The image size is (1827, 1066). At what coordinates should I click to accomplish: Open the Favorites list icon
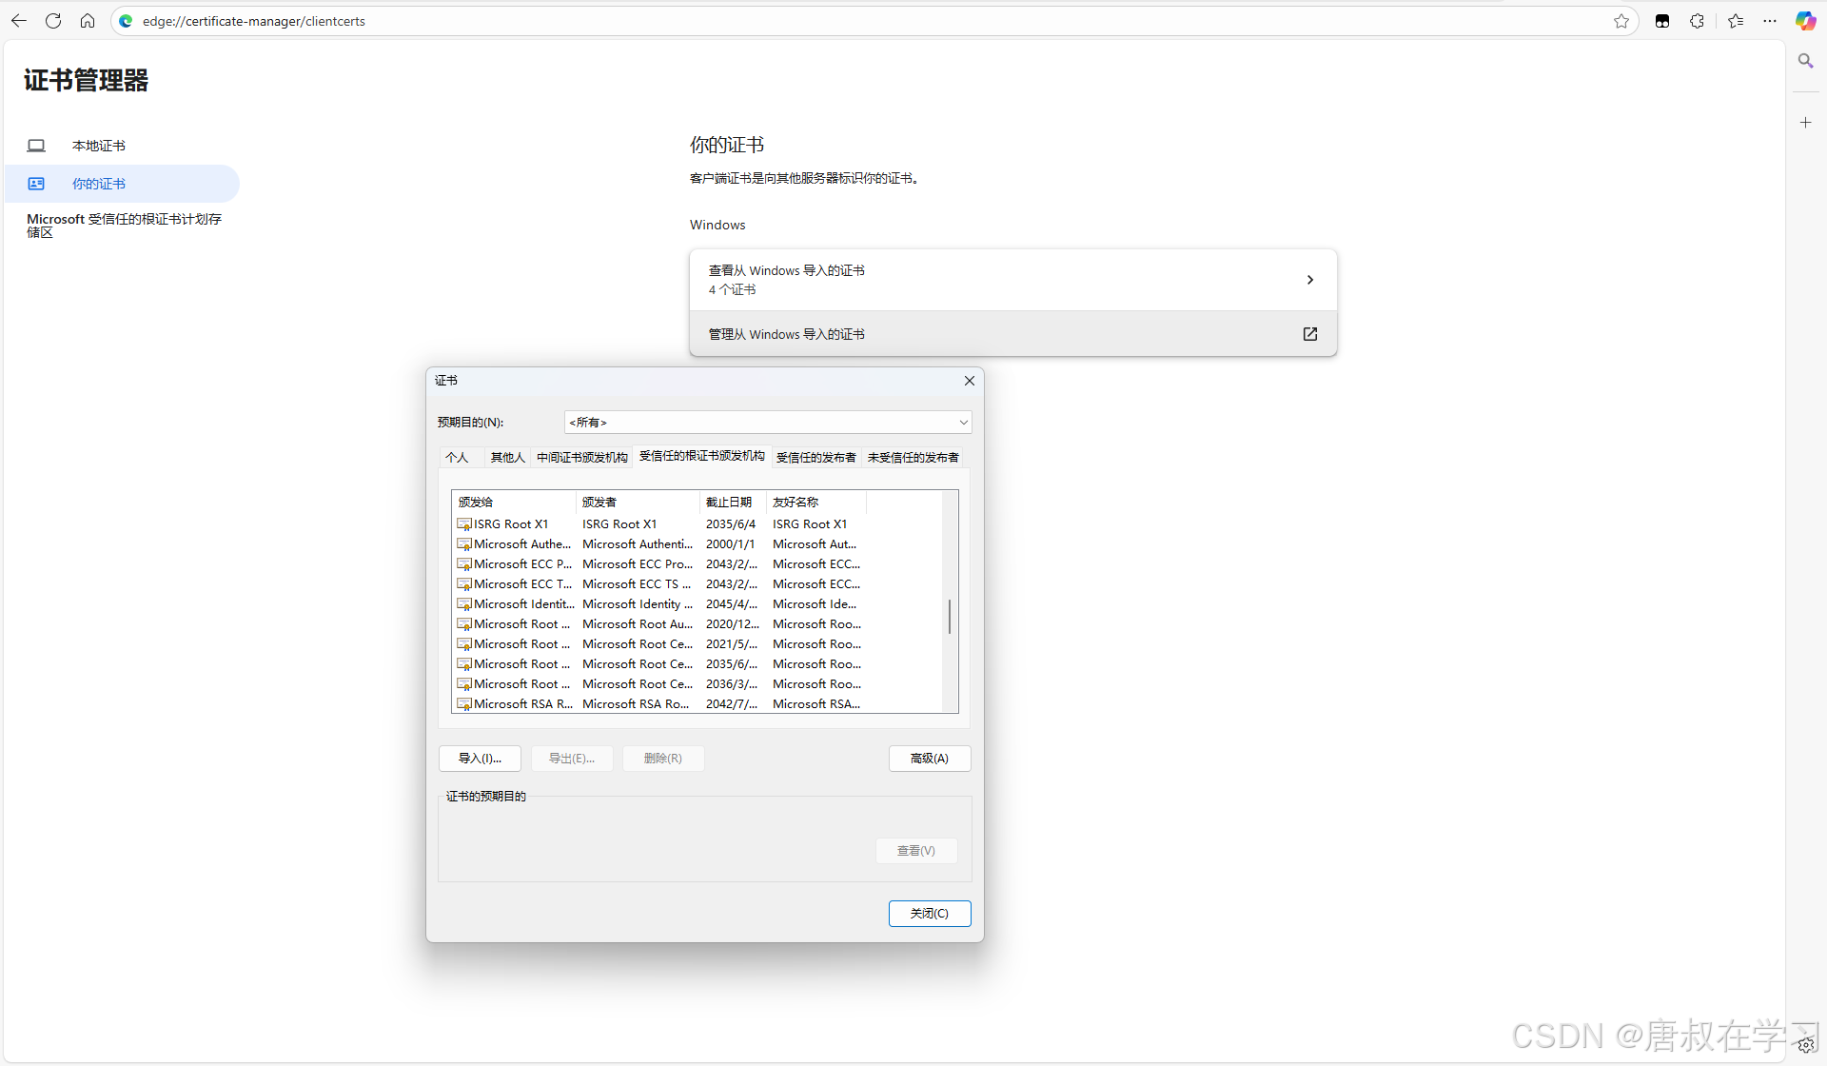pos(1736,21)
